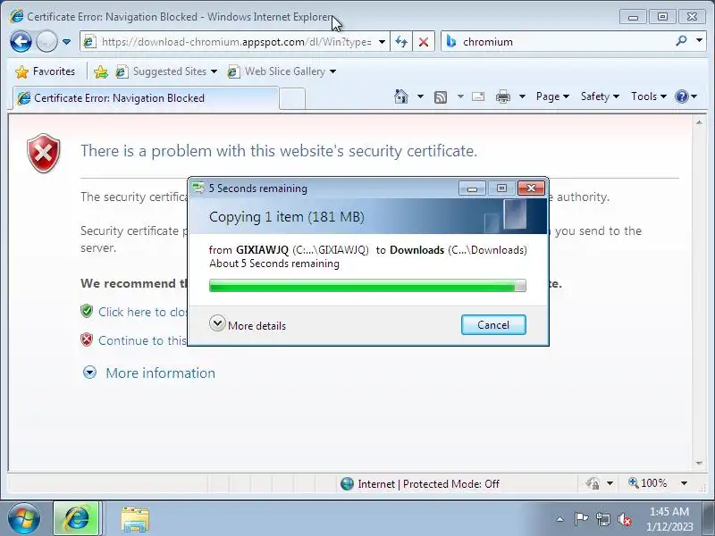This screenshot has width=715, height=536.
Task: Click the Bing logo in search box
Action: (451, 41)
